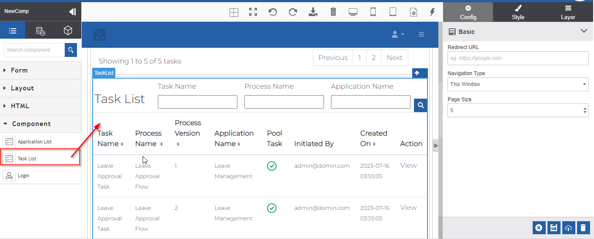Click the download/import toolbar icon
The height and width of the screenshot is (239, 594).
point(313,12)
